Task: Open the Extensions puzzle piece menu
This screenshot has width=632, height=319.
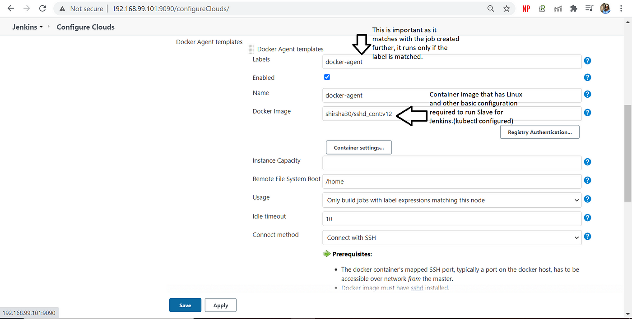Action: click(574, 9)
